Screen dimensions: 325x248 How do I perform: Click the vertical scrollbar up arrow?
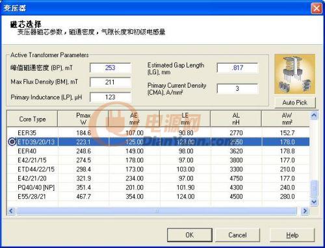click(314, 115)
